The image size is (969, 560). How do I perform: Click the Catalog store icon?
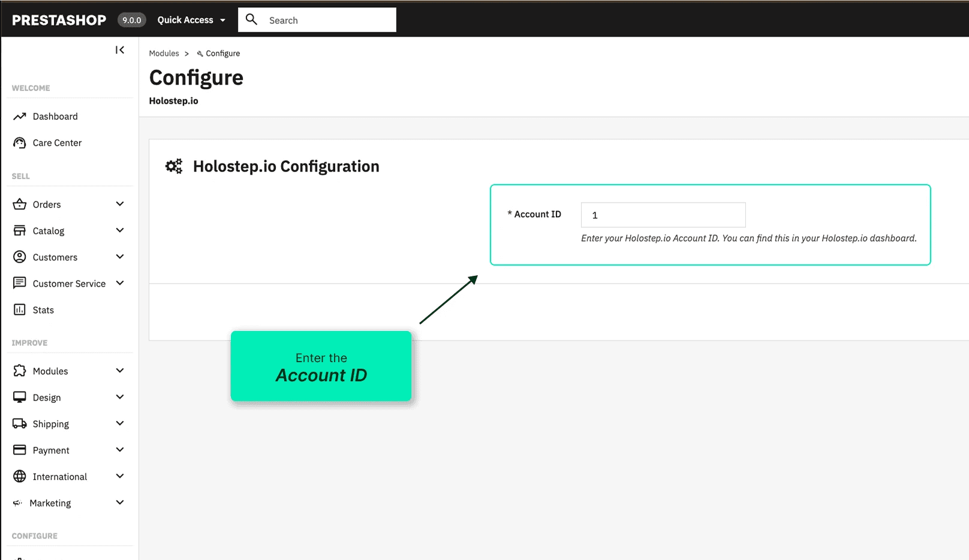pos(20,230)
